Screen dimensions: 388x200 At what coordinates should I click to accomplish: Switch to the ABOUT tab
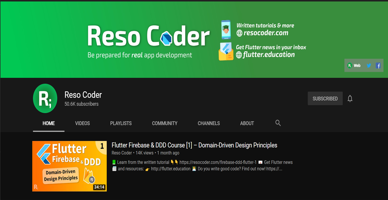(247, 123)
